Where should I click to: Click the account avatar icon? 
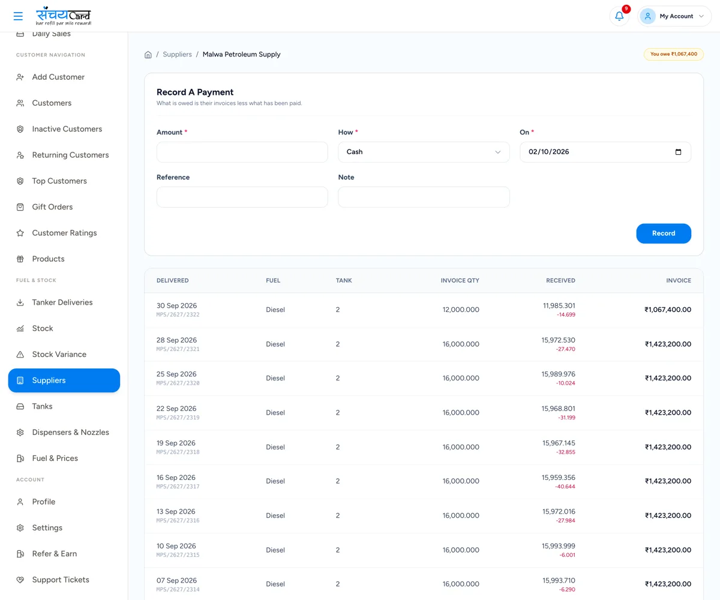[x=647, y=16]
